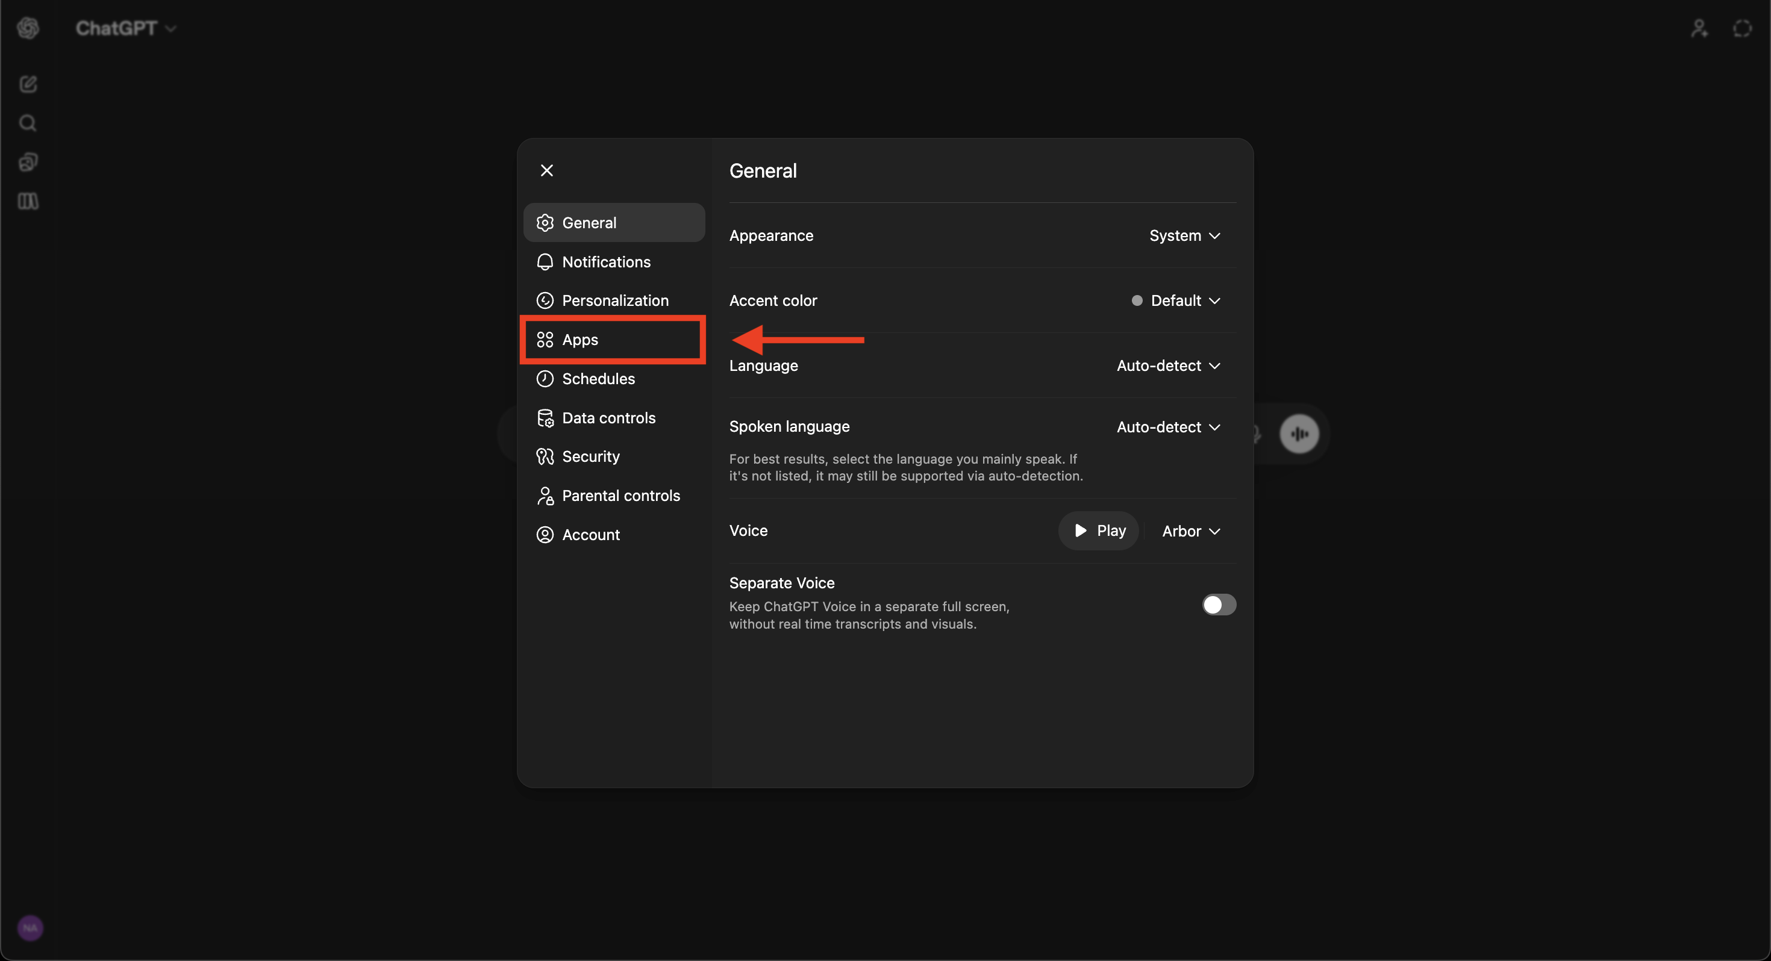Open the Data controls settings tab
Viewport: 1771px width, 961px height.
614,418
